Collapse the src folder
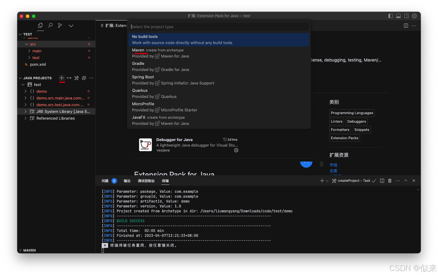Image resolution: width=438 pixels, height=276 pixels. [x=56, y=44]
